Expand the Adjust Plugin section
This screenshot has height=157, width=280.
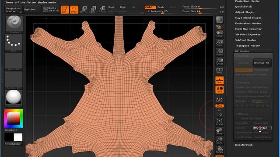click(244, 12)
